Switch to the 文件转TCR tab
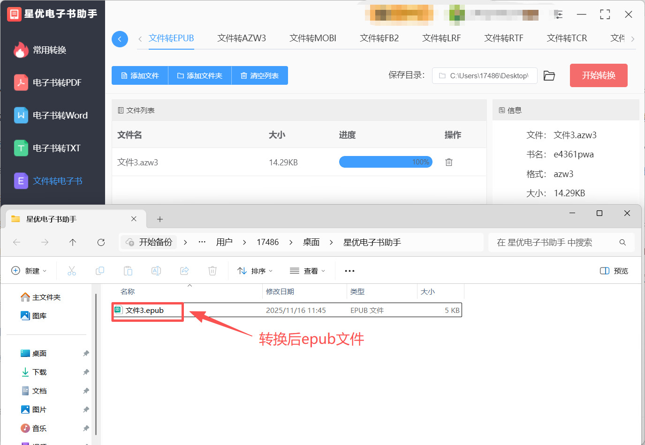This screenshot has width=645, height=445. pos(567,38)
